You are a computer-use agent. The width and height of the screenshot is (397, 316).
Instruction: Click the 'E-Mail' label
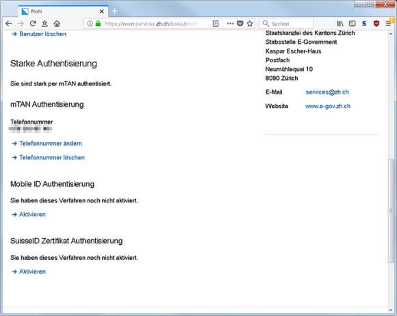click(x=274, y=92)
